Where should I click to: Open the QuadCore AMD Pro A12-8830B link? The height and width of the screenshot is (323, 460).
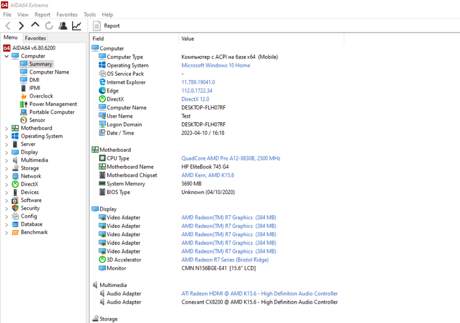[231, 158]
